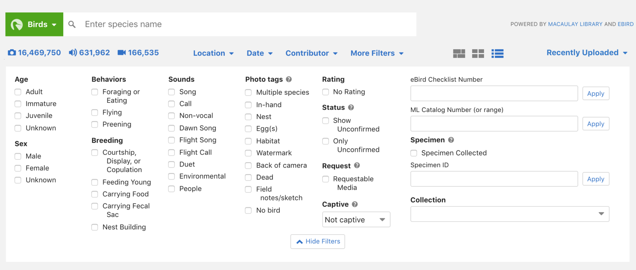Open the Collection combo box

[510, 214]
